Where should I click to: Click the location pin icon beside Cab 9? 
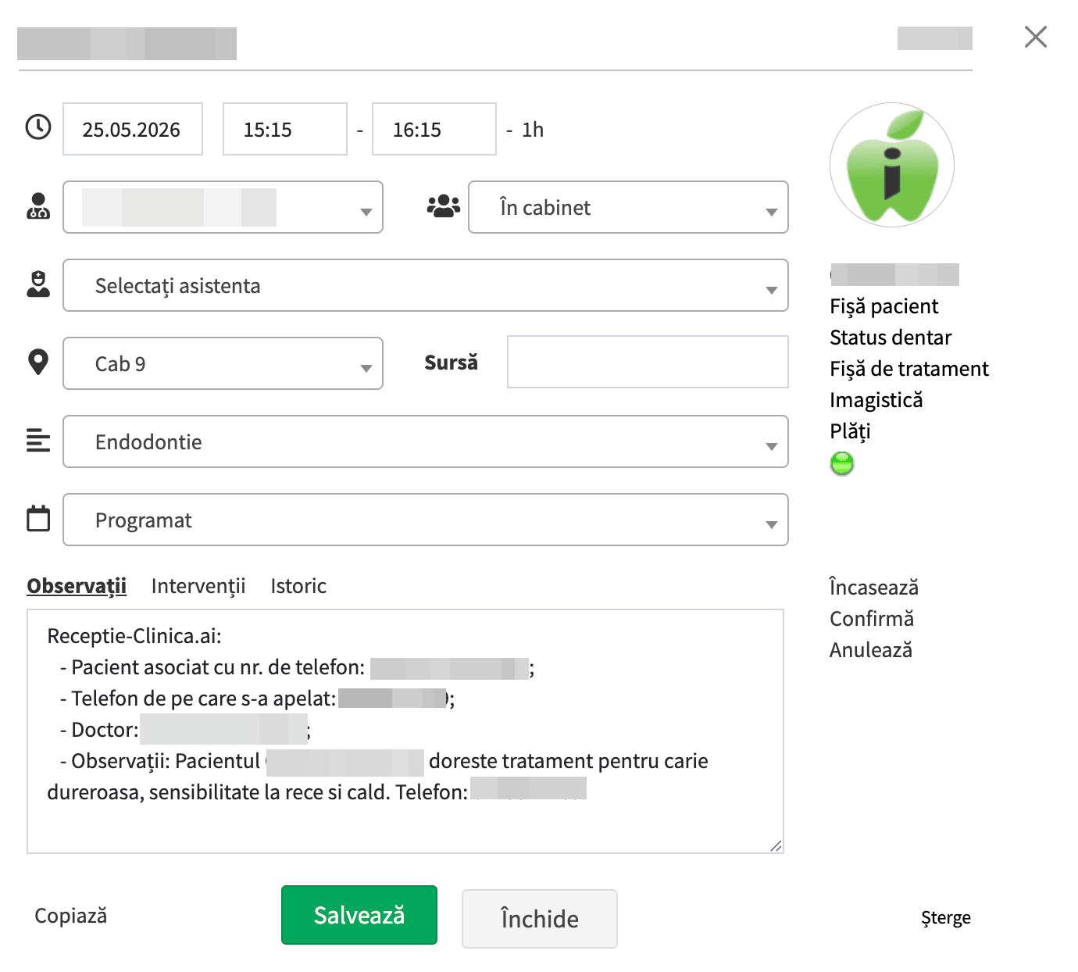pos(37,362)
